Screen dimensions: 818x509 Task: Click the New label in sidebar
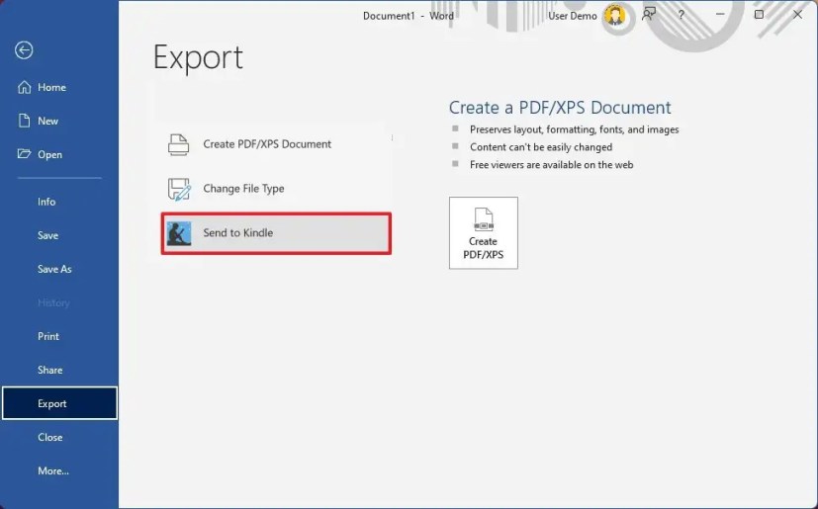pos(48,121)
